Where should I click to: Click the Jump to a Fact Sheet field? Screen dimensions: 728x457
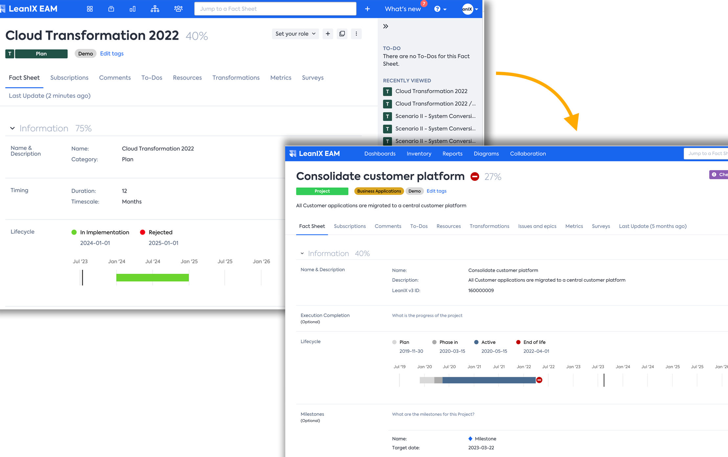275,9
